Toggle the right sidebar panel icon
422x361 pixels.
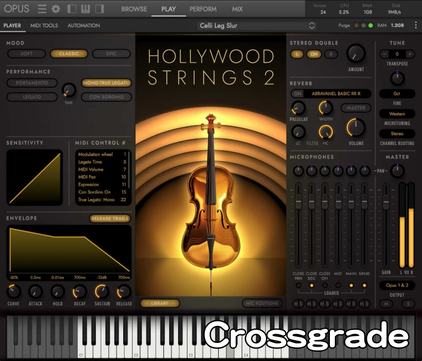coord(99,9)
